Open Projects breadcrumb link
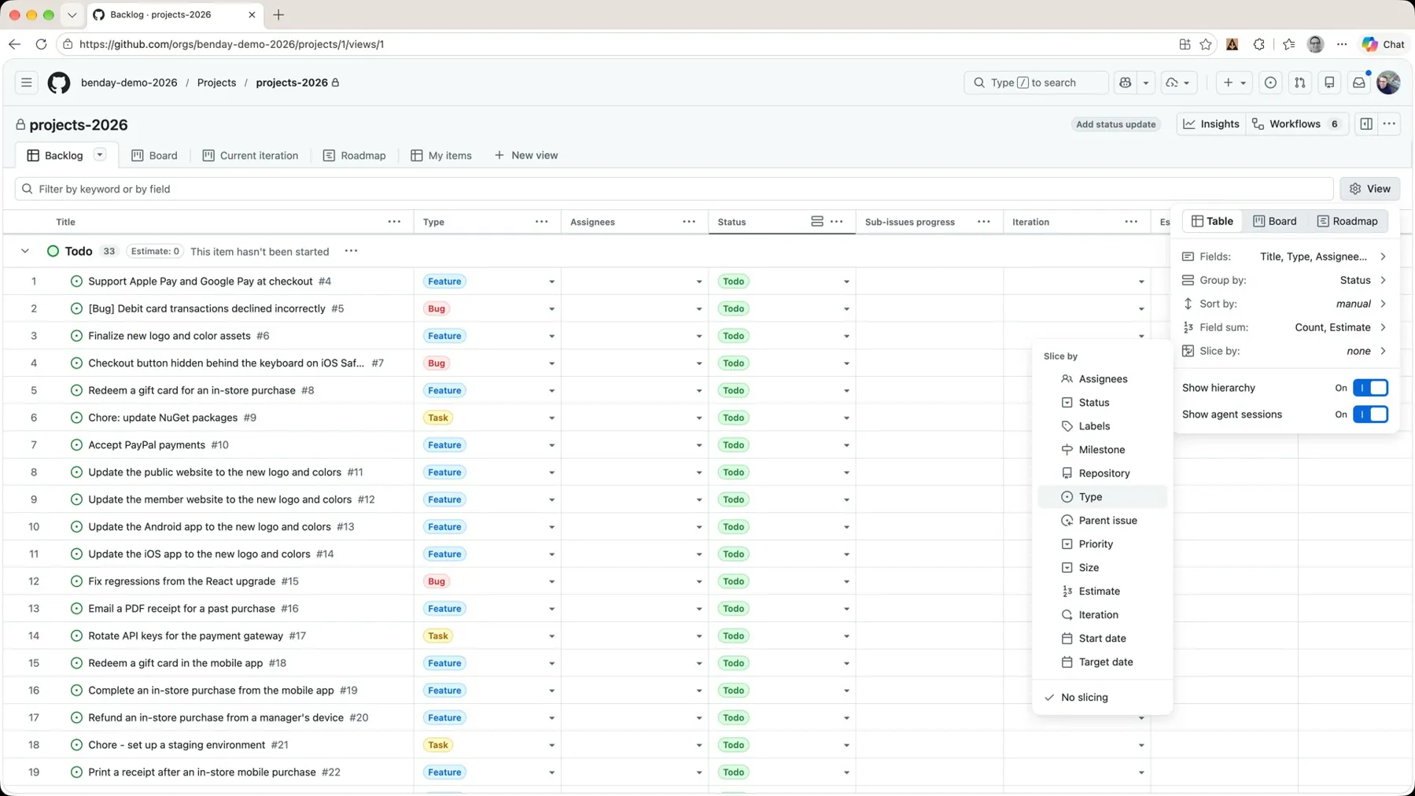The height and width of the screenshot is (796, 1415). point(216,83)
